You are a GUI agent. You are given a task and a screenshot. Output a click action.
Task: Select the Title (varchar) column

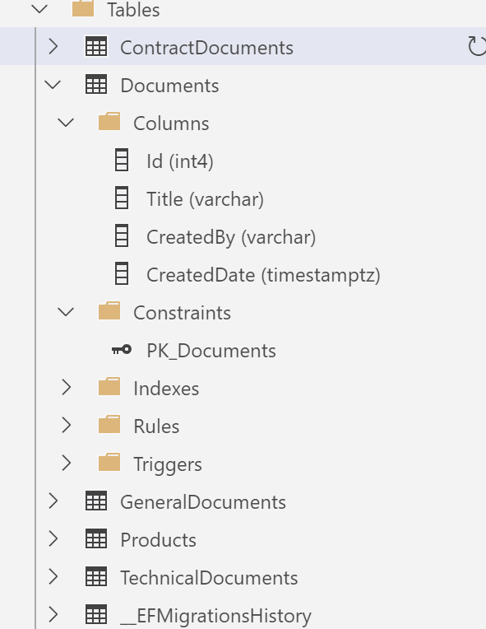[205, 199]
